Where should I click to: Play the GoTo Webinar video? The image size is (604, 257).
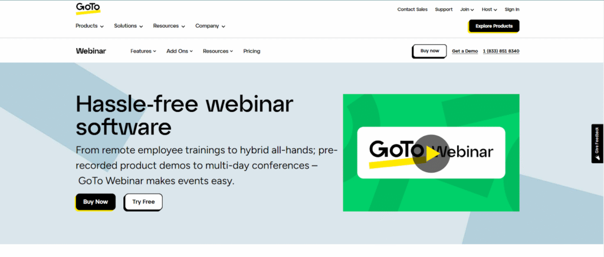coord(431,153)
